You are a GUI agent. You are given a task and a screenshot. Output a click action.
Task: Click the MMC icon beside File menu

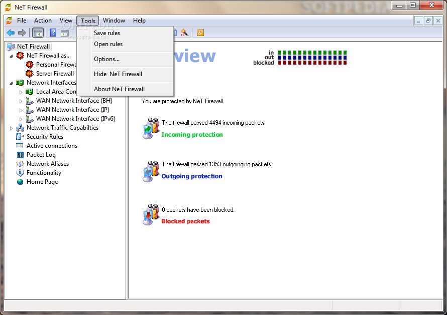click(9, 21)
